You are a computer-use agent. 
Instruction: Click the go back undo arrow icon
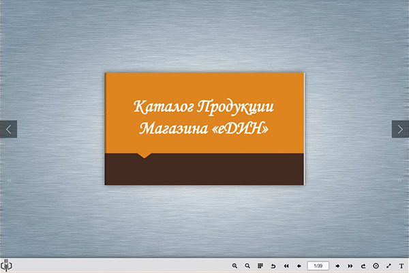(x=273, y=265)
